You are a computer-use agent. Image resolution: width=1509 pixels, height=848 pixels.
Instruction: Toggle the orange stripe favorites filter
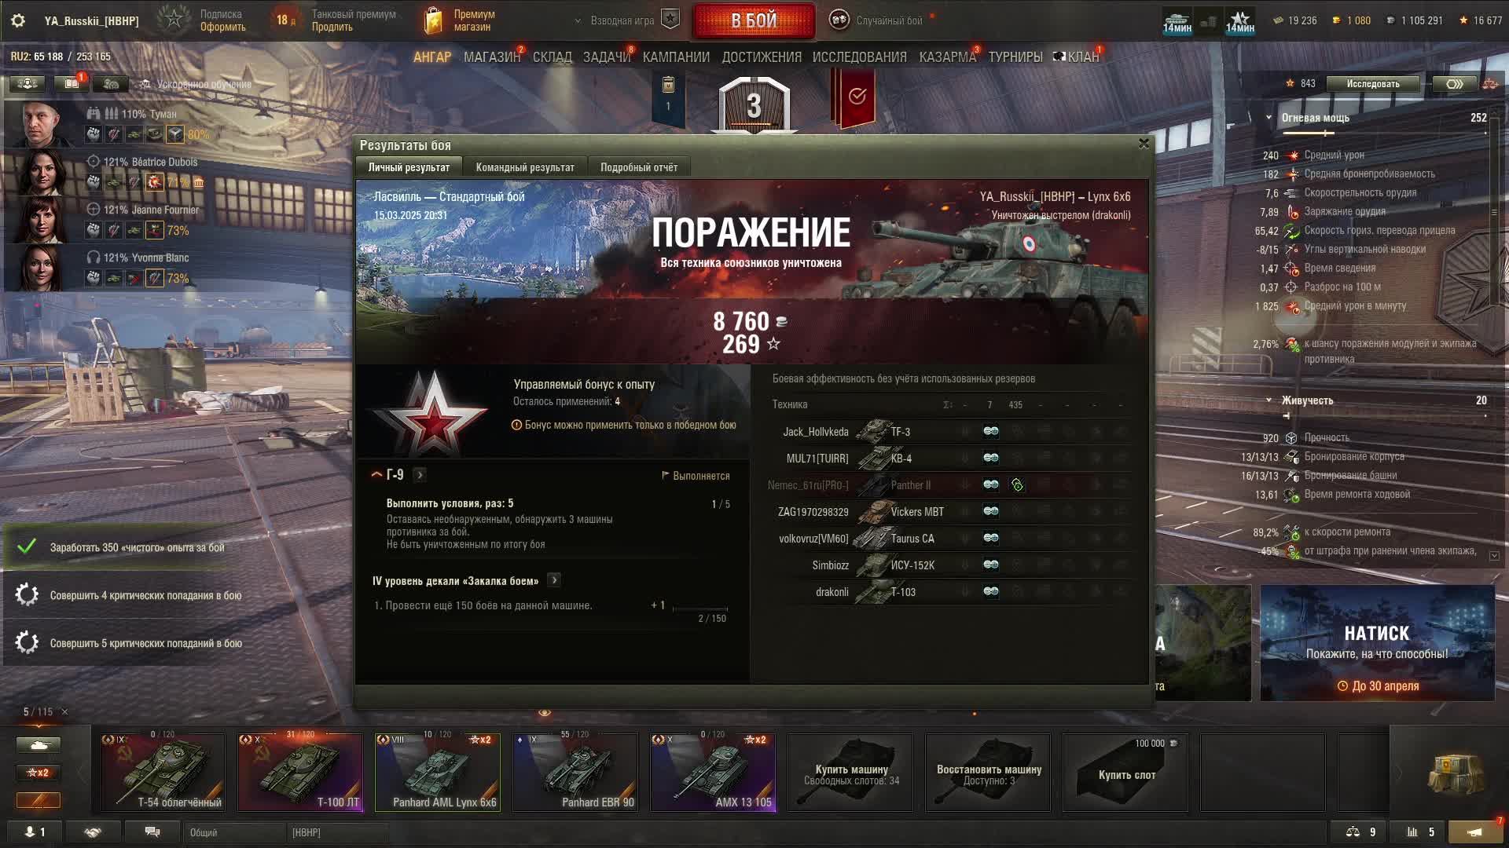38,800
